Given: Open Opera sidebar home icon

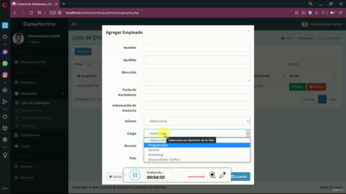Looking at the screenshot, I should coord(5,25).
